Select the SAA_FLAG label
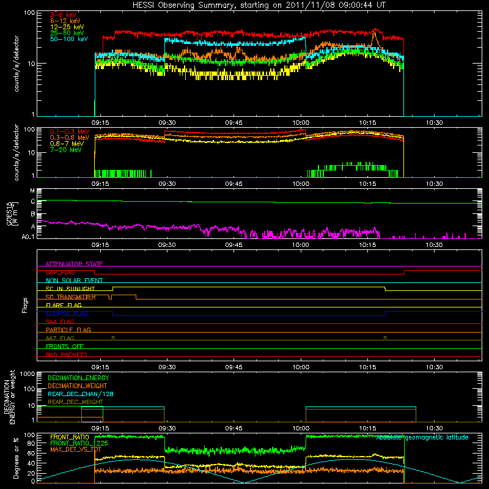The image size is (489, 489). coord(60,322)
